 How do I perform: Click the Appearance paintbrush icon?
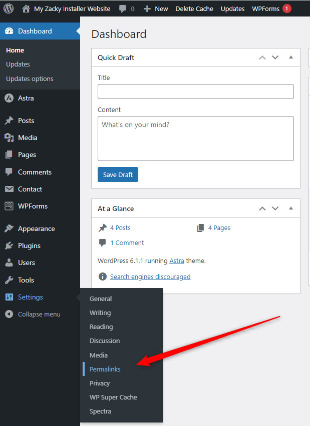[x=9, y=228]
